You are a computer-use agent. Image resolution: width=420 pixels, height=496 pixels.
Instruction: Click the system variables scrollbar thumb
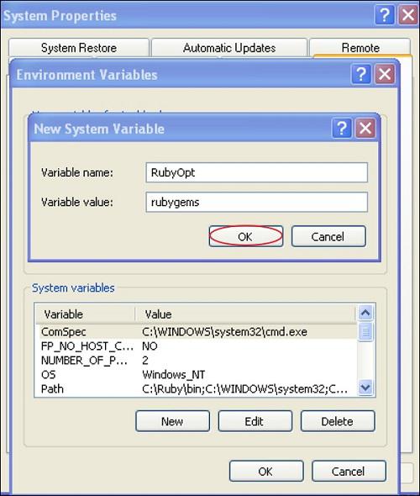pyautogui.click(x=365, y=332)
